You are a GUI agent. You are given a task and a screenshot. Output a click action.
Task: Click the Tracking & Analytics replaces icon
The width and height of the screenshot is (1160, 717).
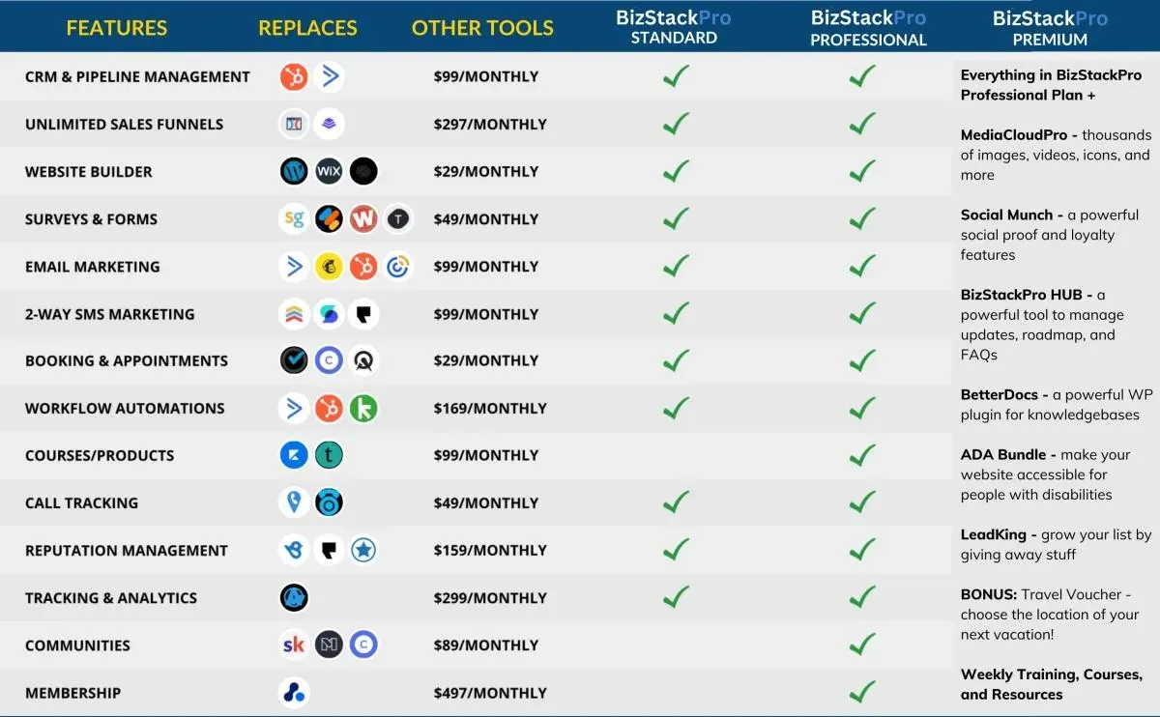coord(294,597)
